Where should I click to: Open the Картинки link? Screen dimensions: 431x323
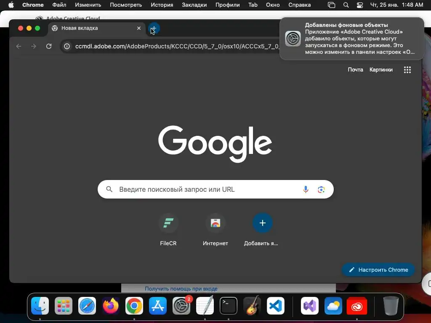click(381, 70)
